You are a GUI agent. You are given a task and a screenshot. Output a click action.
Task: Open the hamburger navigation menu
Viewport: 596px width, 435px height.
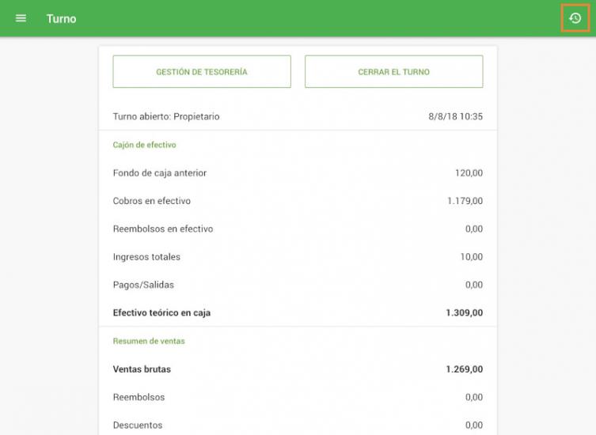(21, 18)
